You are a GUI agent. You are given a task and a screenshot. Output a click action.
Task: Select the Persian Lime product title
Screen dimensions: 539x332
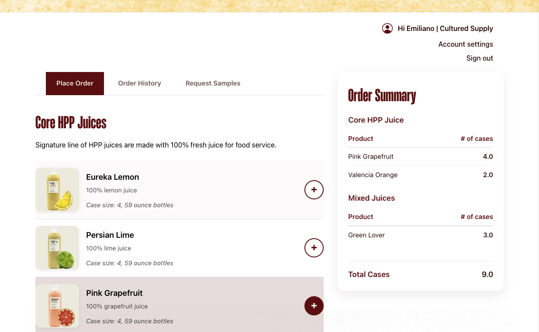tap(110, 235)
